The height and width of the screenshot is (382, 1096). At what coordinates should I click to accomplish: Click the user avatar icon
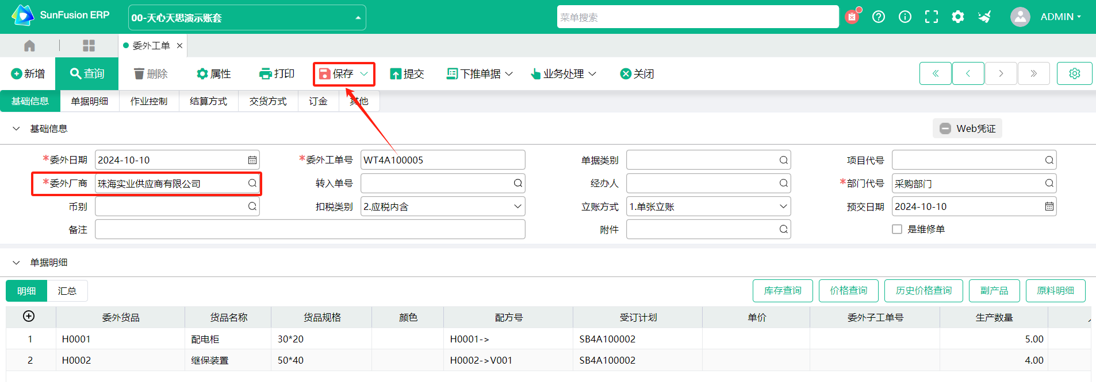pyautogui.click(x=1020, y=17)
